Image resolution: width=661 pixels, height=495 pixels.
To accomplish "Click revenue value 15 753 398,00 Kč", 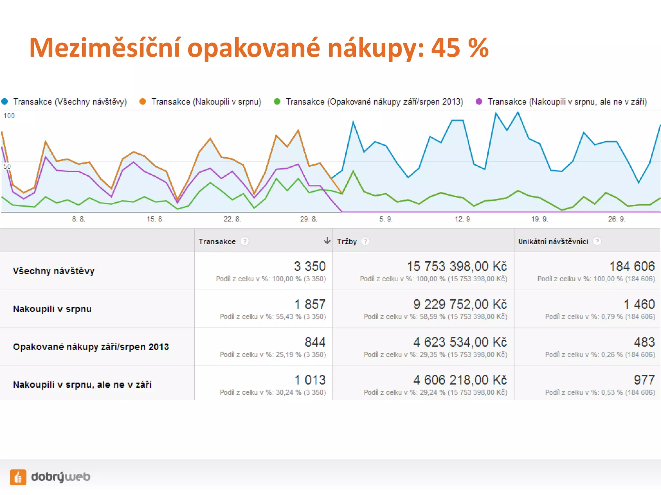I will click(x=457, y=267).
